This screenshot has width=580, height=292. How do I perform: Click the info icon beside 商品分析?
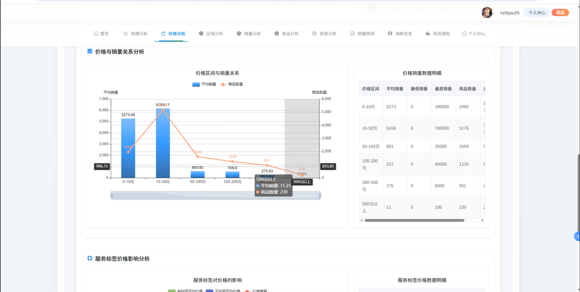[x=277, y=34]
